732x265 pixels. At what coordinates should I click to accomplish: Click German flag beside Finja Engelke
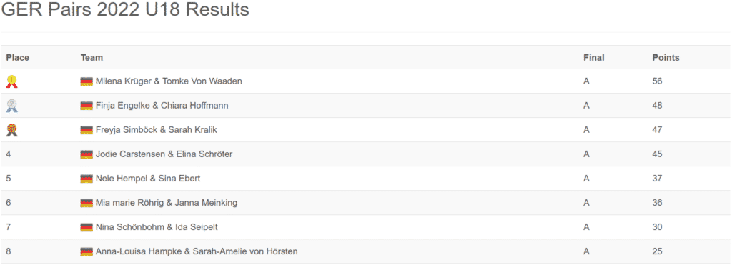click(86, 106)
